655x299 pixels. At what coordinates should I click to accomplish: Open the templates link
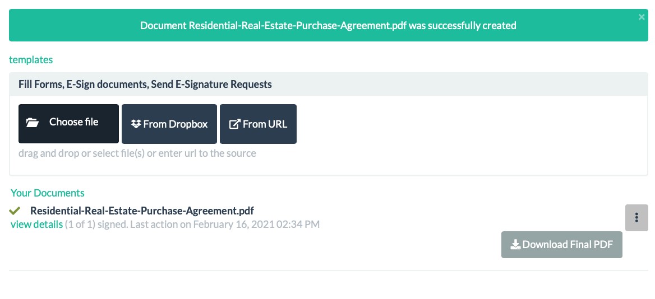click(31, 60)
